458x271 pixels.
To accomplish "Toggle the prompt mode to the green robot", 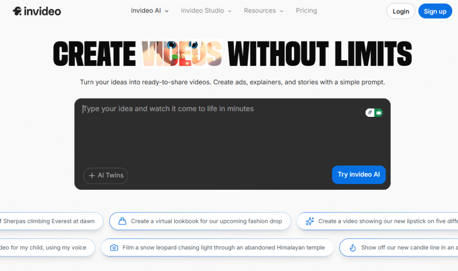I will pos(379,112).
